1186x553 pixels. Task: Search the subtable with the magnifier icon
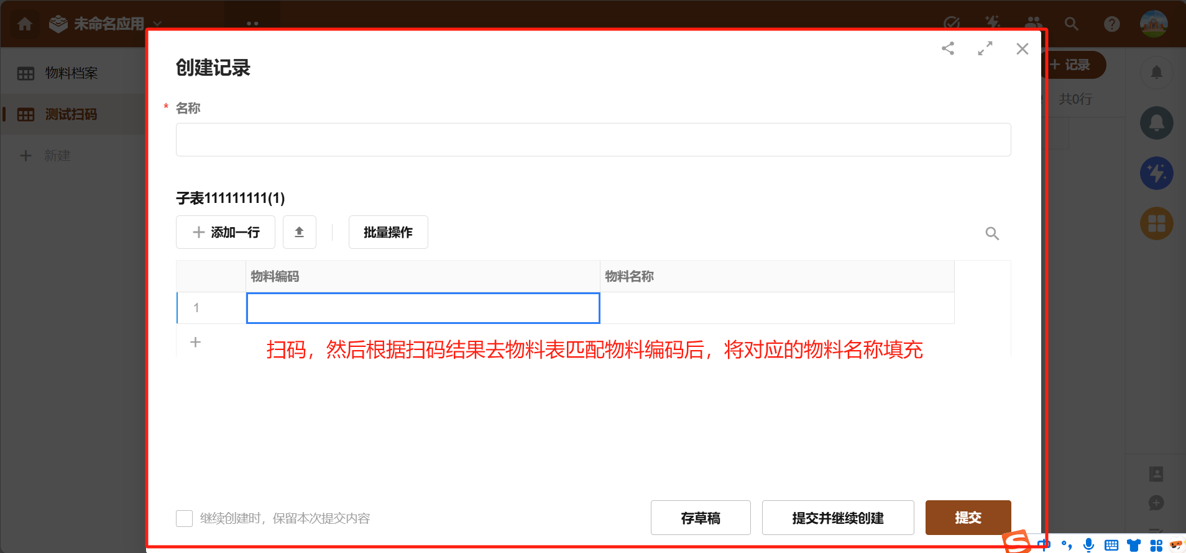click(x=992, y=233)
